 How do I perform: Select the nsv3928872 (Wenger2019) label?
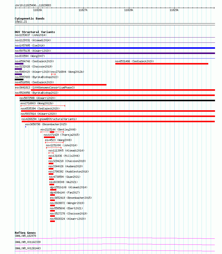67,203
